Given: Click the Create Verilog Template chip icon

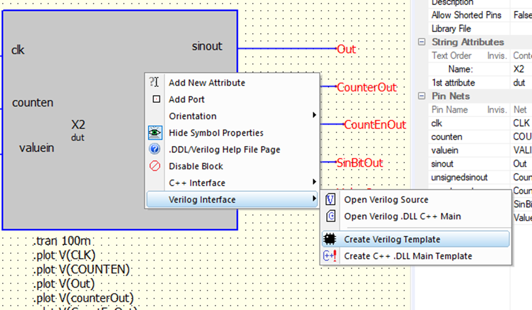Looking at the screenshot, I should tap(330, 239).
